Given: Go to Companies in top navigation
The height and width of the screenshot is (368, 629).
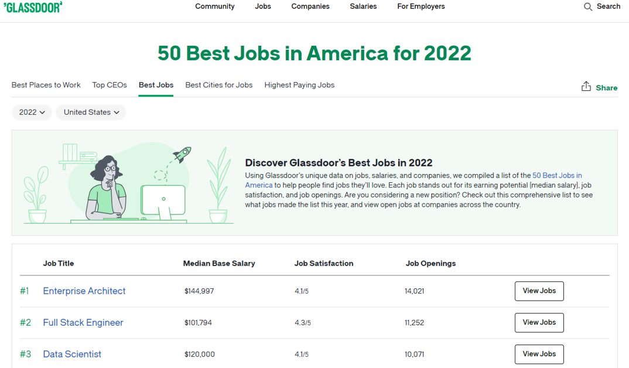Looking at the screenshot, I should (310, 6).
